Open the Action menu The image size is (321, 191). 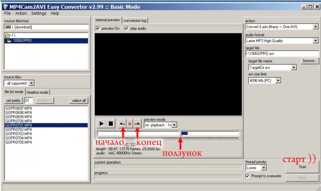(x=21, y=13)
